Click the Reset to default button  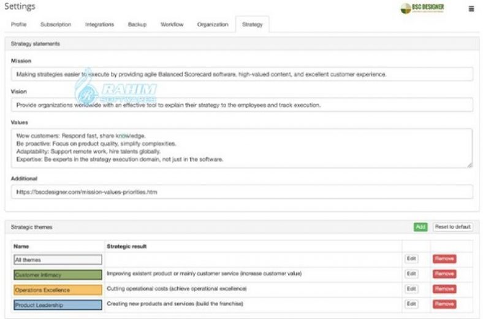tap(453, 227)
